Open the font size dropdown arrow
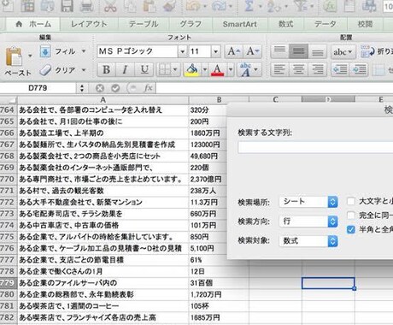The height and width of the screenshot is (325, 393). click(216, 51)
